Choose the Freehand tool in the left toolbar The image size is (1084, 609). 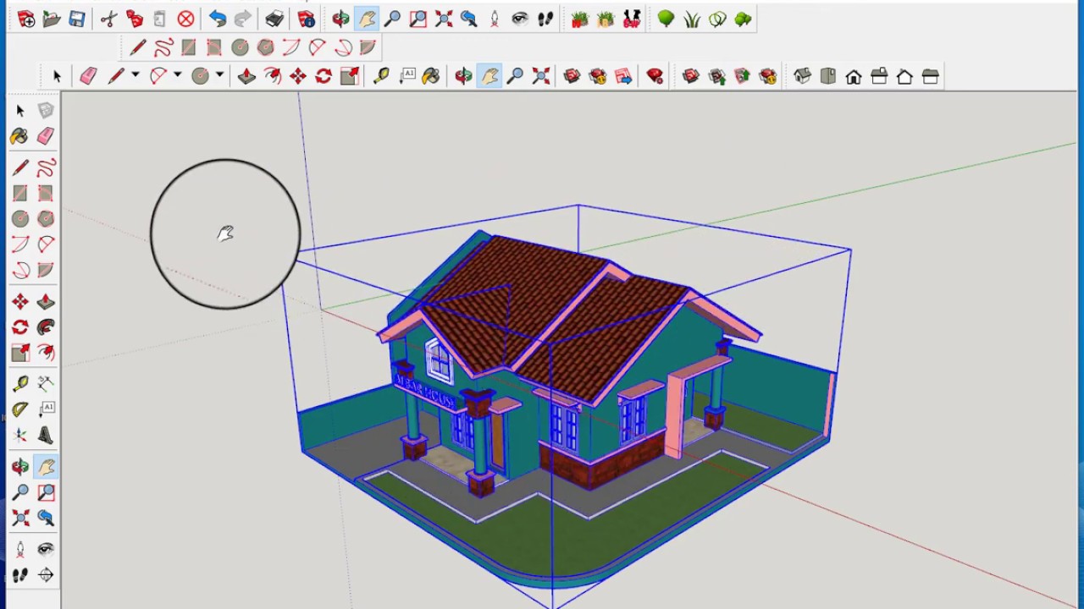coord(46,167)
